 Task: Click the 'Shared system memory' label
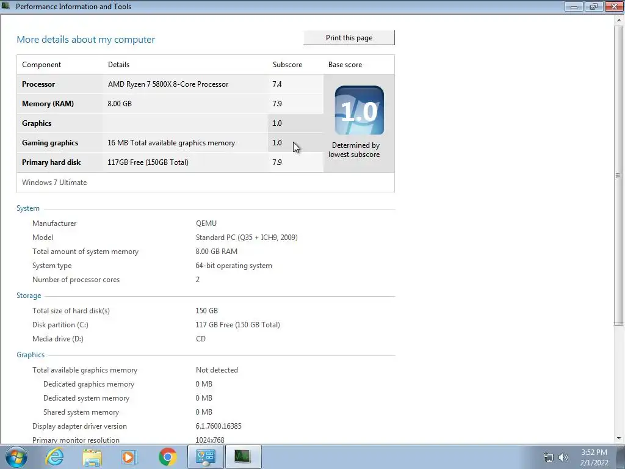(x=81, y=412)
